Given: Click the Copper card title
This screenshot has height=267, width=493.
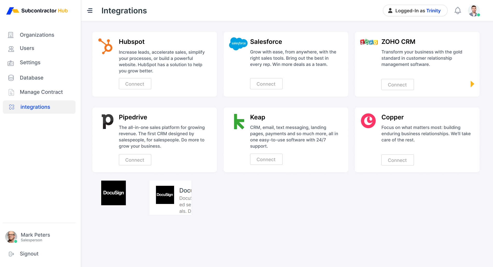Looking at the screenshot, I should click(393, 117).
